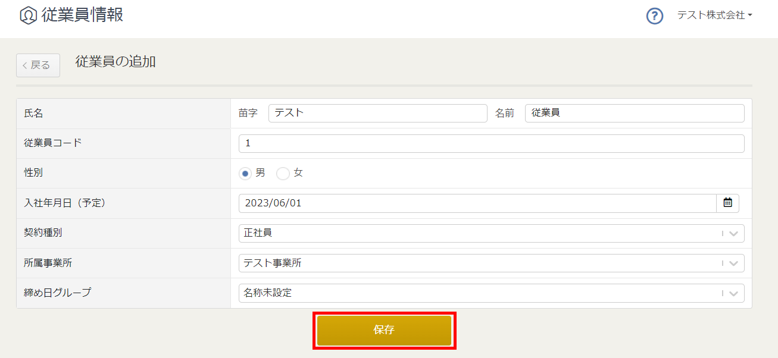Select the 女 gender radio button
Screen dimensions: 778x358
click(x=283, y=174)
